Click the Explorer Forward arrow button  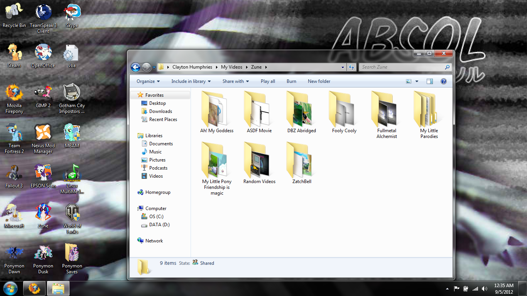pos(146,67)
